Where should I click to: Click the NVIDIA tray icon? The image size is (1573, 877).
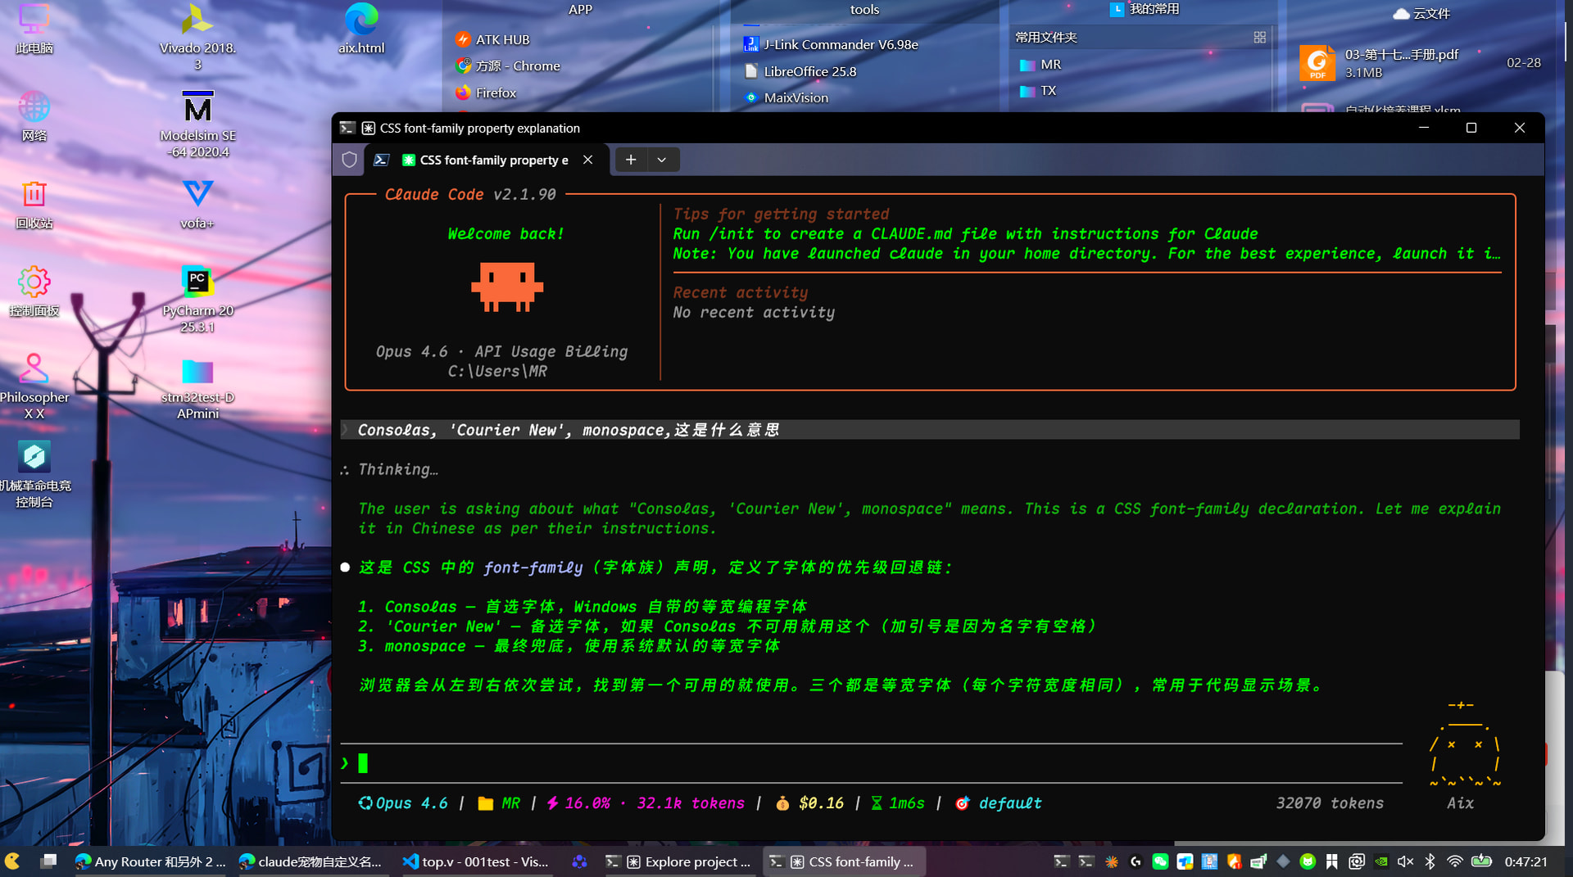click(x=1381, y=861)
